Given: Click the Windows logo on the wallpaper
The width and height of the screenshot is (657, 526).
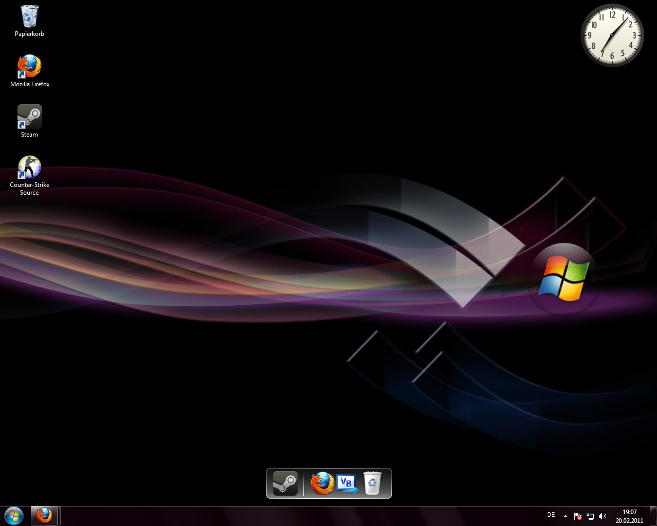Looking at the screenshot, I should (563, 278).
